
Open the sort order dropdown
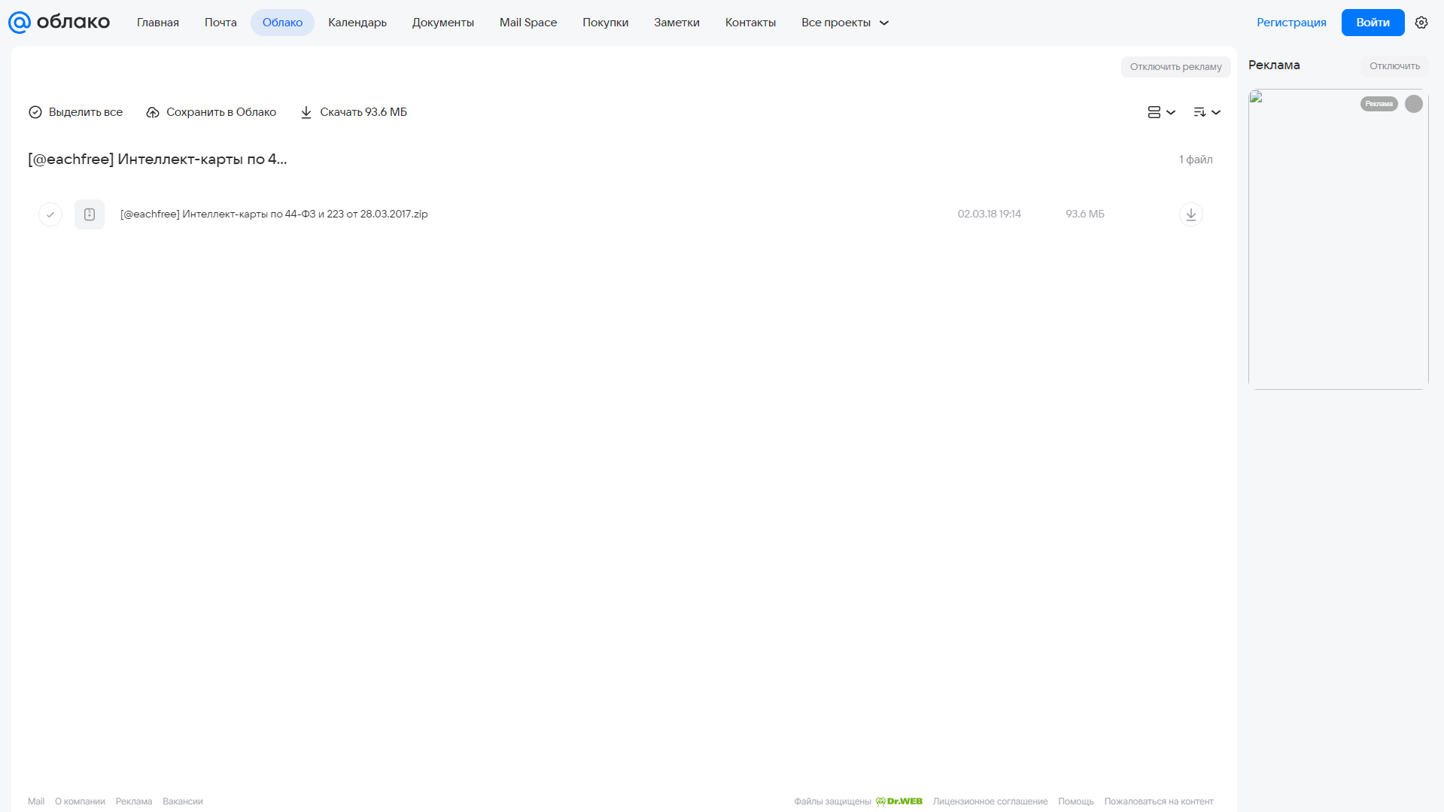[x=1207, y=112]
